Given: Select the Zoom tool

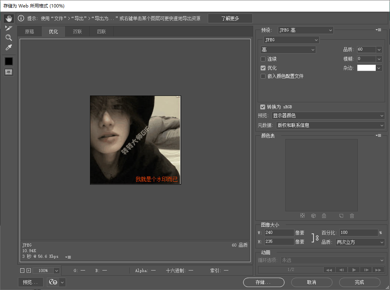Looking at the screenshot, I should tap(9, 37).
